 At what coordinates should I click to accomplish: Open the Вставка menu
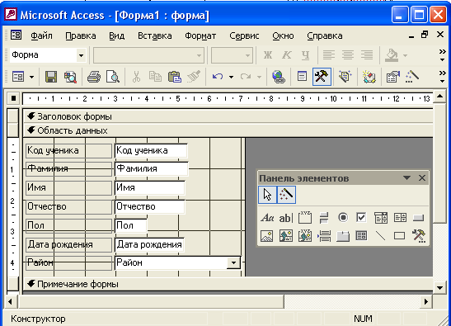155,35
